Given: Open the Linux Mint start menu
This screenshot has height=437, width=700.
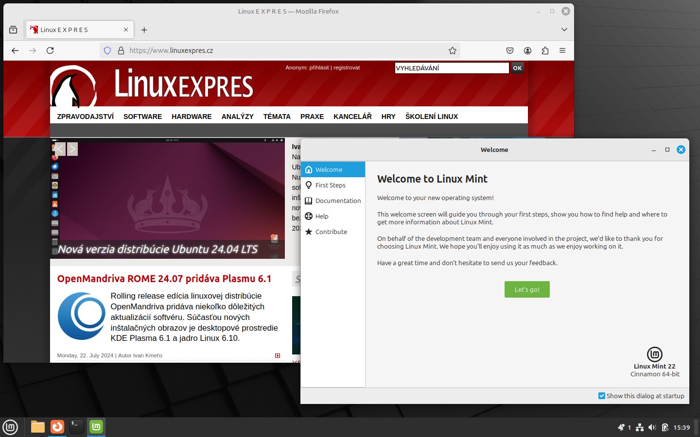Looking at the screenshot, I should tap(10, 427).
